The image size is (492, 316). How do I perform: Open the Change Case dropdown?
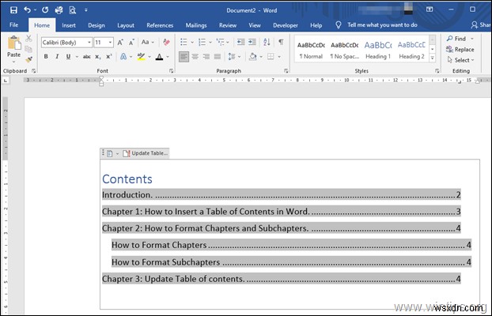148,42
